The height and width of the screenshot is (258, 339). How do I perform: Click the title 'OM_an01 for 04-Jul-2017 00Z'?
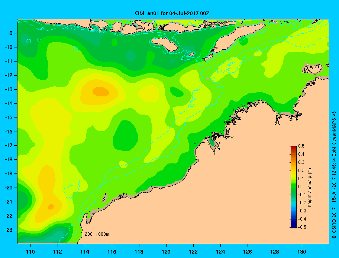(172, 13)
